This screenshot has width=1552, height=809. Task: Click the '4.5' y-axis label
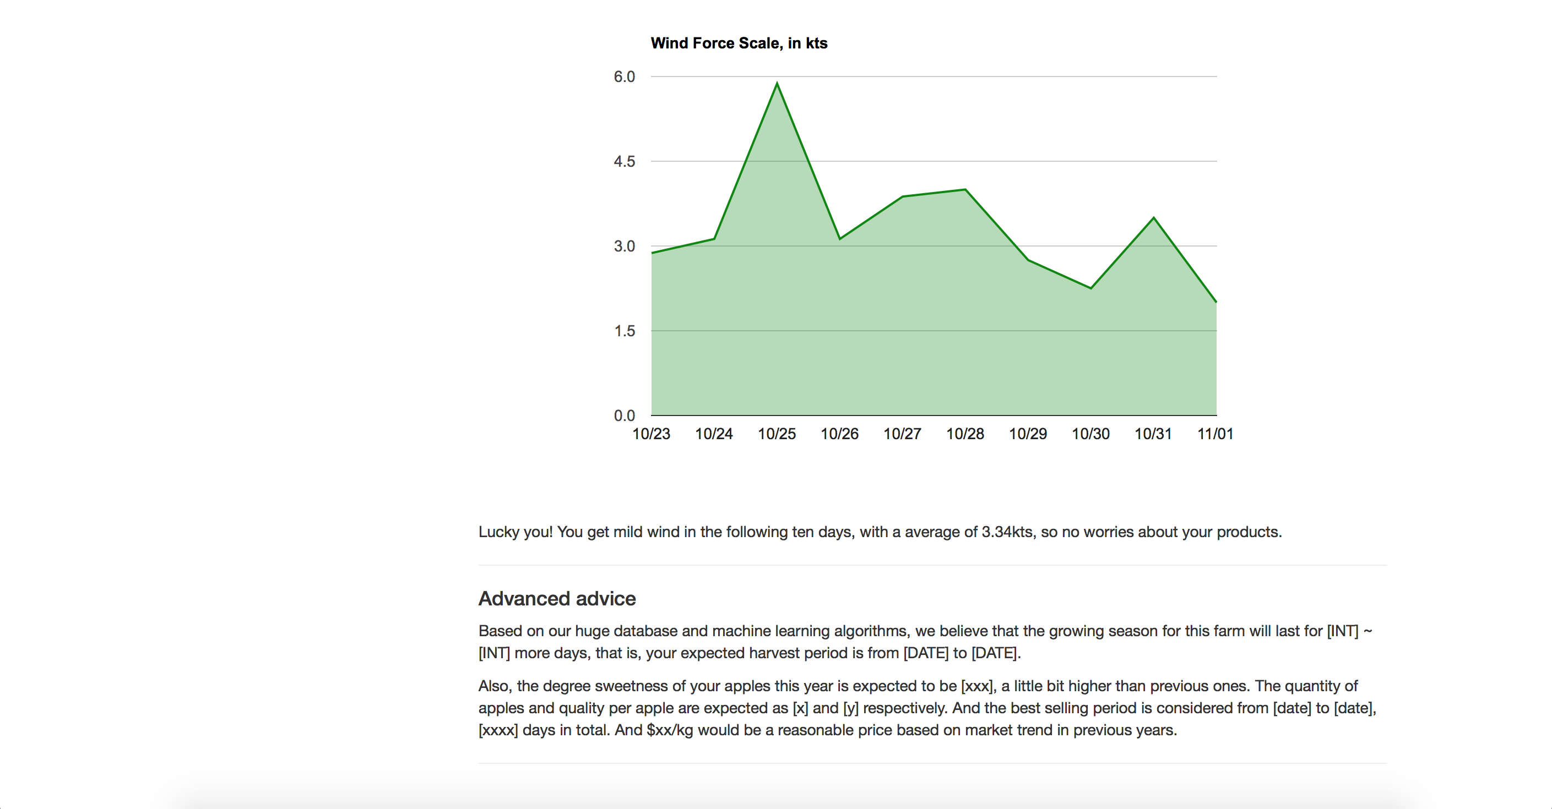pyautogui.click(x=624, y=161)
